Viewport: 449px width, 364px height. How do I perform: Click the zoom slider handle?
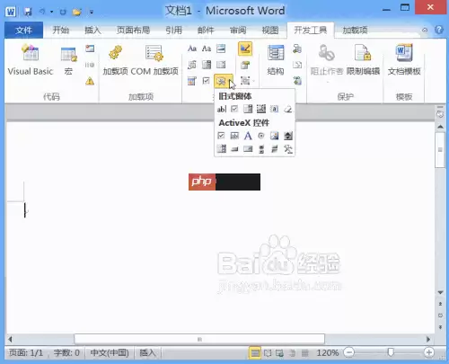[x=391, y=352]
